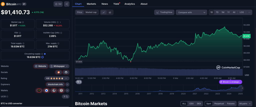Toggle LOG scale on chart
Viewport: 256px width, 107px height.
[242, 12]
